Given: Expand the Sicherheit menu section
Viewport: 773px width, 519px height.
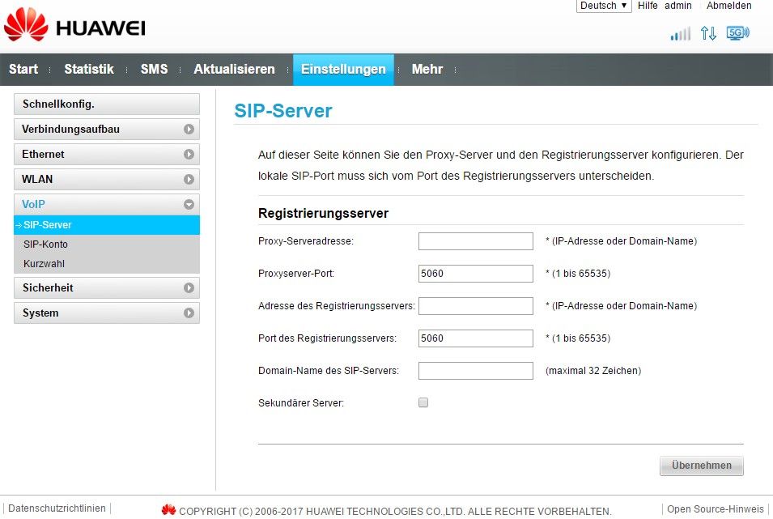Looking at the screenshot, I should click(107, 288).
